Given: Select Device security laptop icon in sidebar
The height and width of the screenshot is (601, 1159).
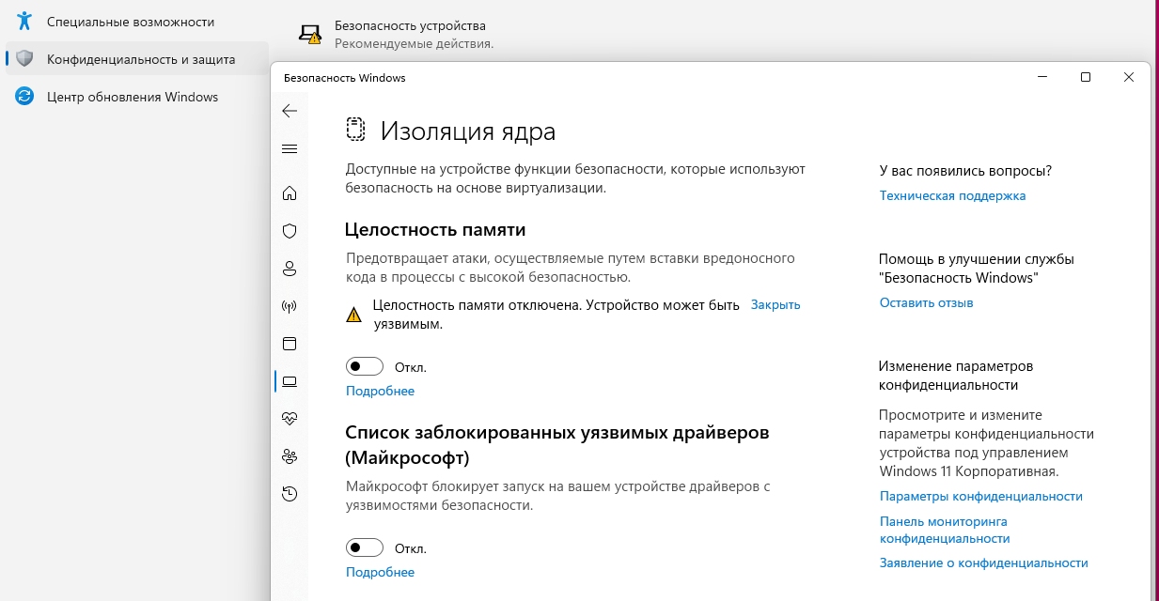Looking at the screenshot, I should click(x=290, y=381).
